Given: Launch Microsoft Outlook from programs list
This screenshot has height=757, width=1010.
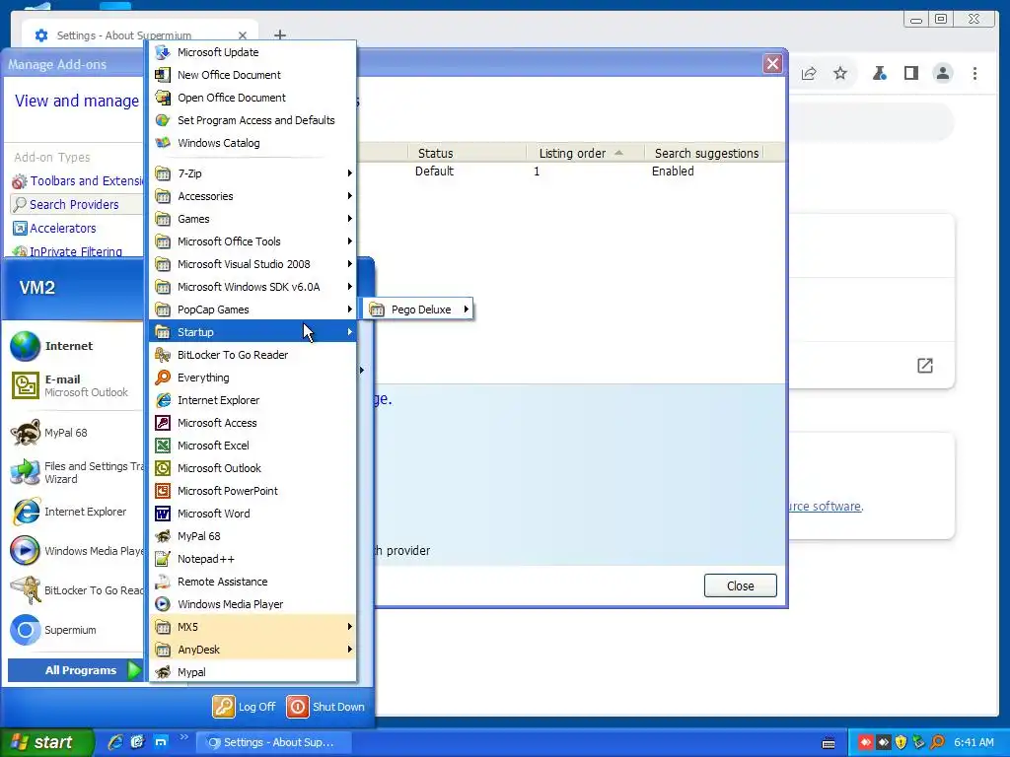Looking at the screenshot, I should tap(252, 468).
